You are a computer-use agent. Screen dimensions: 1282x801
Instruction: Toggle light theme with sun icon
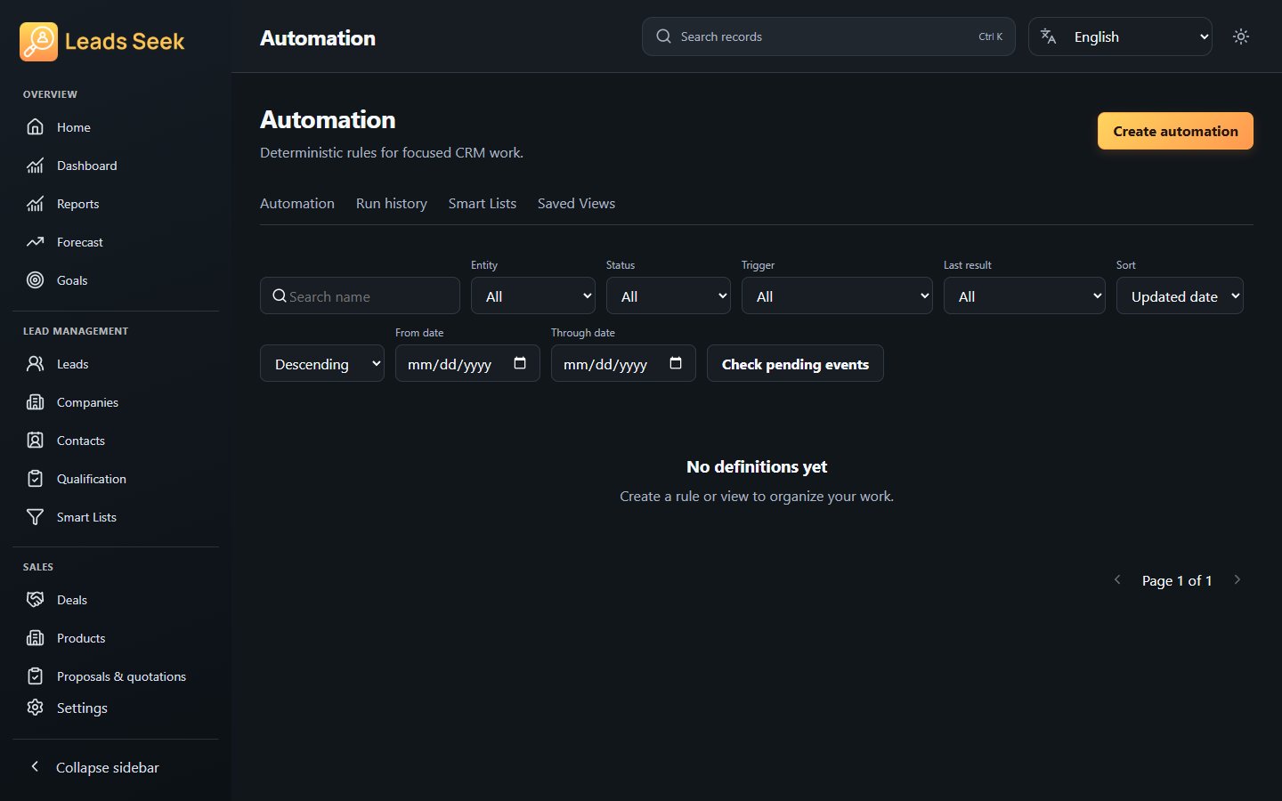[x=1241, y=36]
